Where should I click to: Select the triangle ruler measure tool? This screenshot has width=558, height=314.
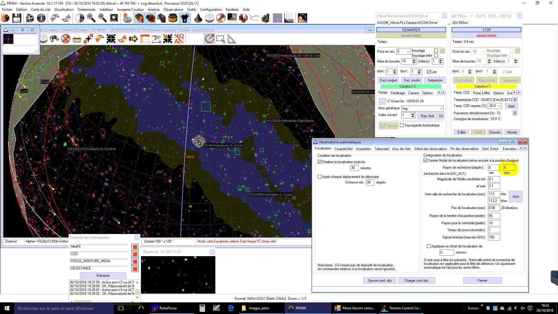(232, 39)
